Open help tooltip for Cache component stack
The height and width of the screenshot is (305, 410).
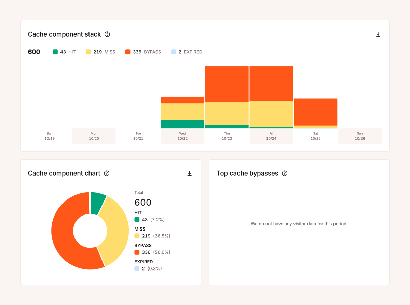pyautogui.click(x=107, y=34)
